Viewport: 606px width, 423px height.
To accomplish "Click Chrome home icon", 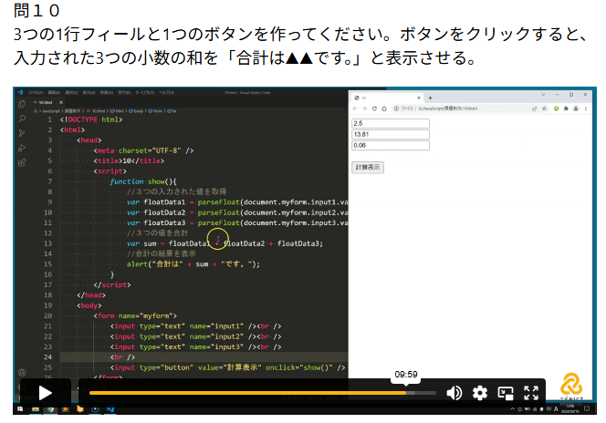I will [384, 108].
